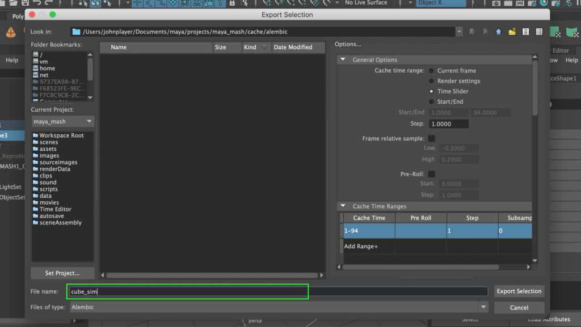581x327 pixels.
Task: Switch to detail view using list-detail icon
Action: 540,32
